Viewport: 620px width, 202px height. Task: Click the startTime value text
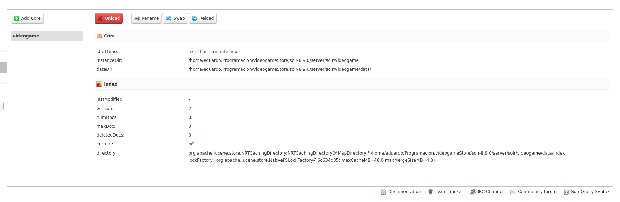coord(213,52)
